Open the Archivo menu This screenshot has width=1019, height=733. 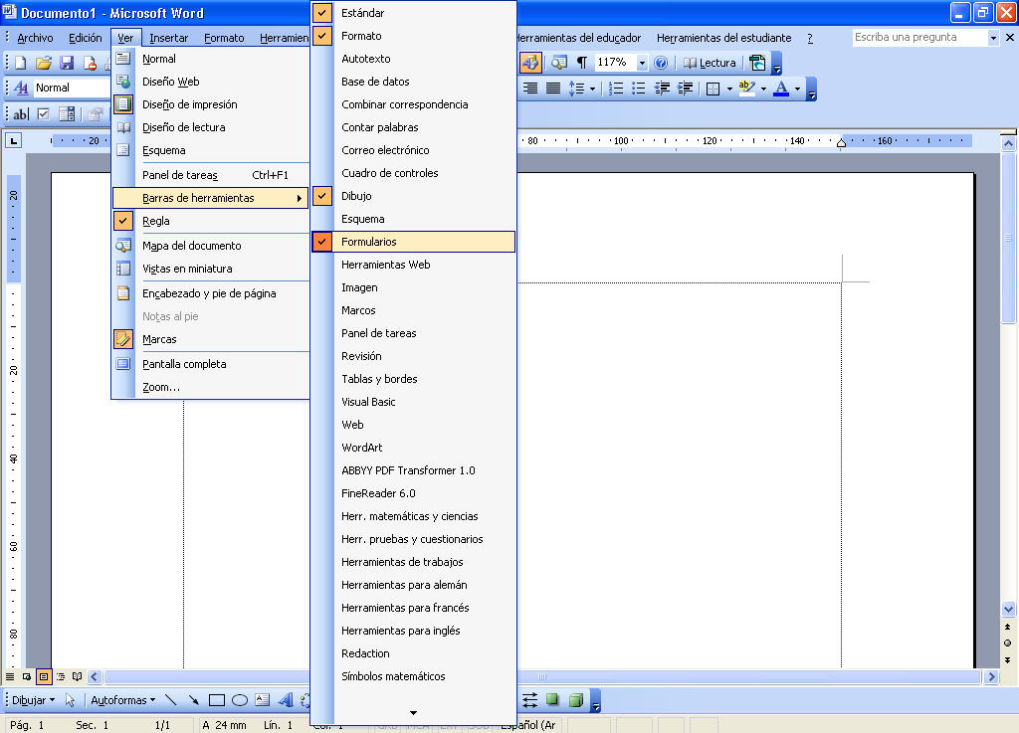point(35,38)
